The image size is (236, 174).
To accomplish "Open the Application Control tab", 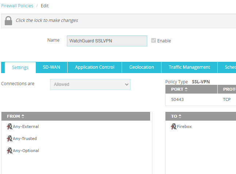I will 95,67.
